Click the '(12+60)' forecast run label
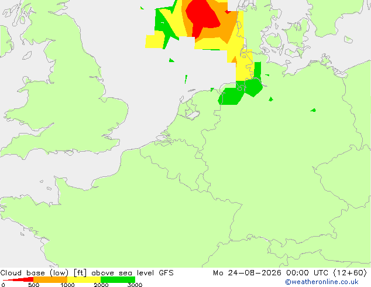 click(350, 273)
